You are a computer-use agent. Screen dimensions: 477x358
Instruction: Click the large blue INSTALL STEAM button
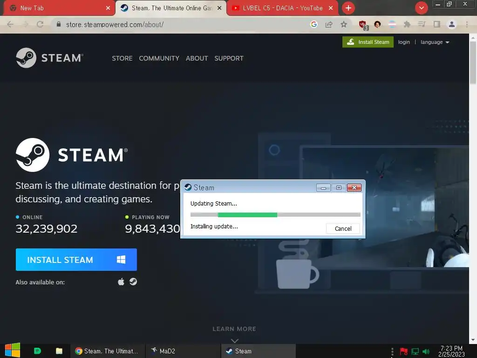point(76,260)
